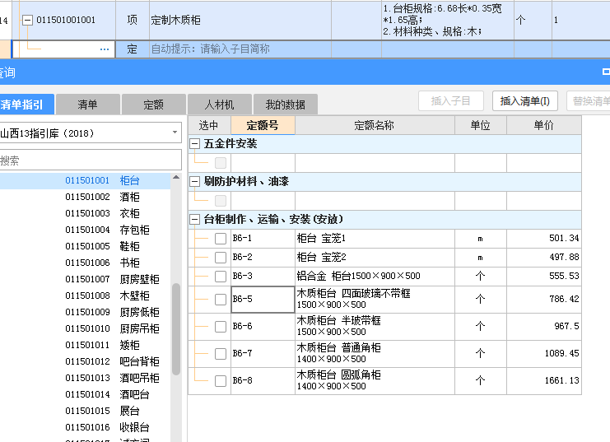Click the 铝合金 柜台1500×900×500 cell
This screenshot has width=610, height=442.
375,277
